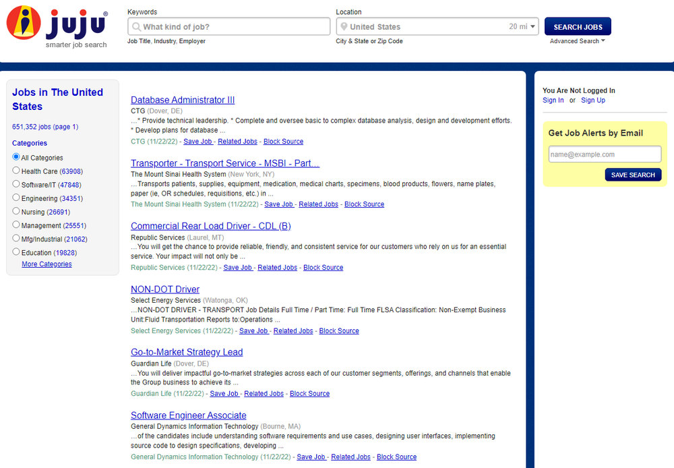Image resolution: width=674 pixels, height=468 pixels.
Task: Save the CTG Database Administrator job
Action: coord(197,142)
